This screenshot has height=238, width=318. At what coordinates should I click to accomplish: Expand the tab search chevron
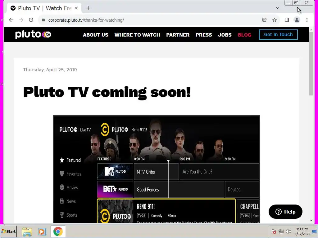pyautogui.click(x=278, y=8)
